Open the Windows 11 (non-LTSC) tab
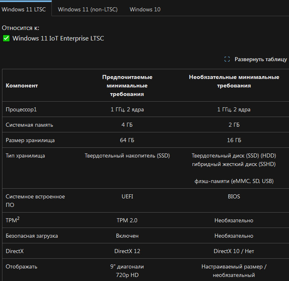Image resolution: width=289 pixels, height=281 pixels. [88, 9]
